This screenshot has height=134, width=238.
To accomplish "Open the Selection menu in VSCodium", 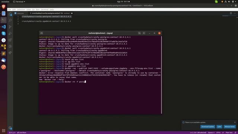I will click(x=21, y=9).
